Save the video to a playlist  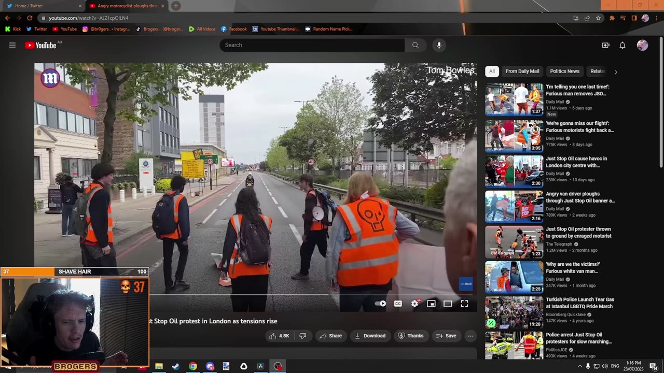446,336
